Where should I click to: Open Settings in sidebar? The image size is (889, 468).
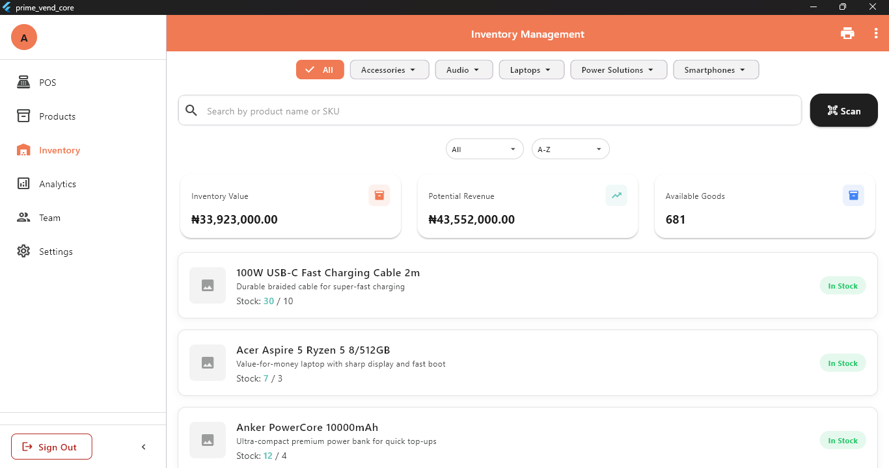[x=83, y=252]
